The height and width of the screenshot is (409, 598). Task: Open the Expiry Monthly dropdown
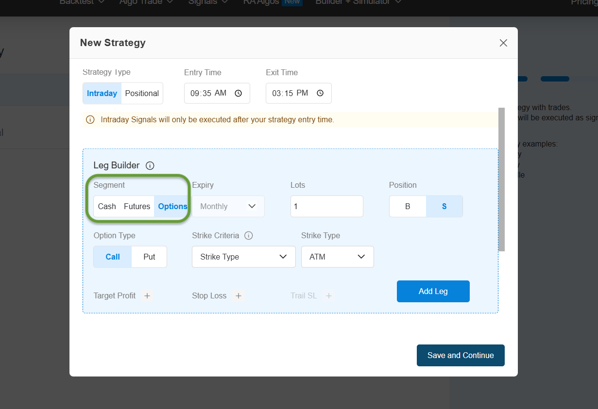(x=228, y=206)
